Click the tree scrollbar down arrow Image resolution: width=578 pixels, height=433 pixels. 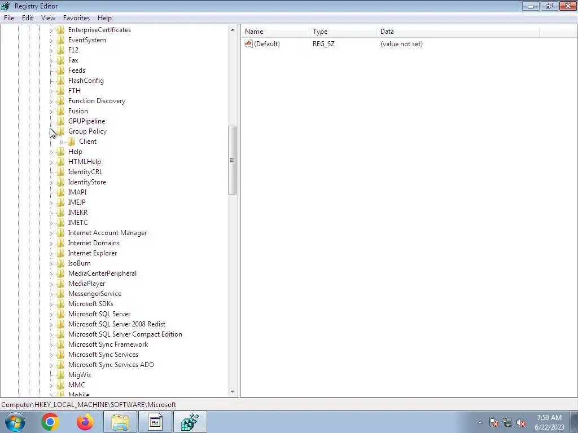click(232, 392)
